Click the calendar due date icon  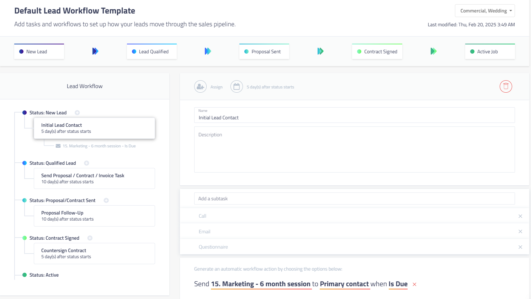coord(237,87)
